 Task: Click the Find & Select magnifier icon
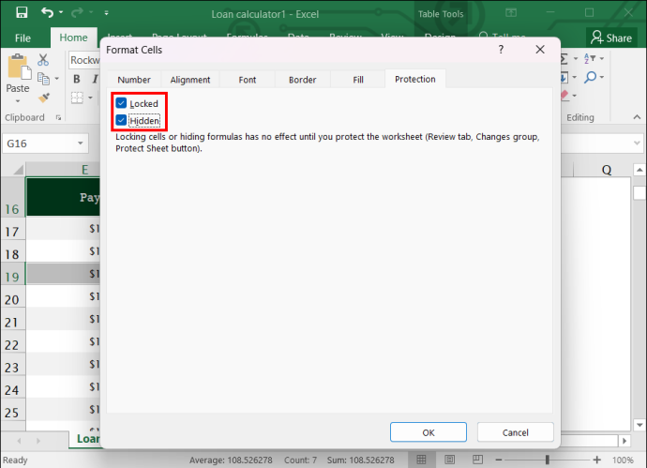click(x=591, y=77)
